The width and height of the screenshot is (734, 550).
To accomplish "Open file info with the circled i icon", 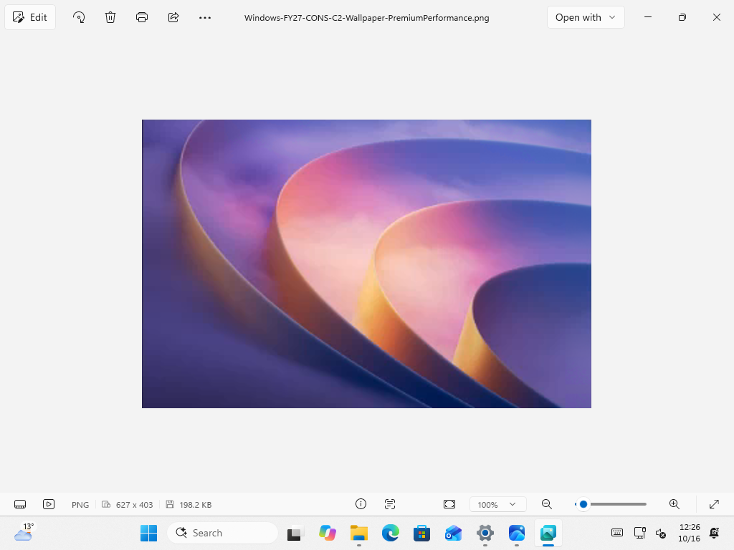I will coord(361,503).
